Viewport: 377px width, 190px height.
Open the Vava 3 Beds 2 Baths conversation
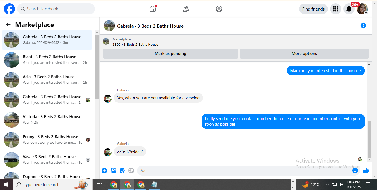coord(47,160)
